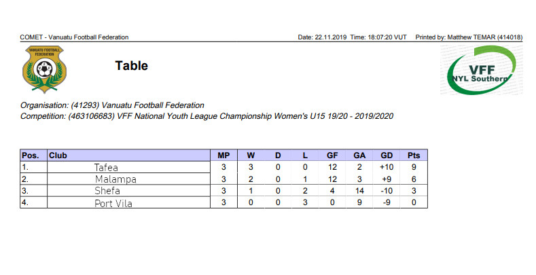The image size is (536, 275).
Task: Click the GF column header
Action: point(332,155)
